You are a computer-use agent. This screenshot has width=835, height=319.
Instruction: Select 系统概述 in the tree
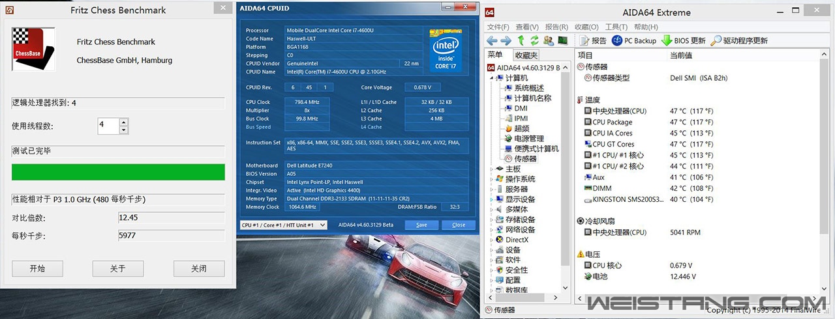tap(523, 88)
